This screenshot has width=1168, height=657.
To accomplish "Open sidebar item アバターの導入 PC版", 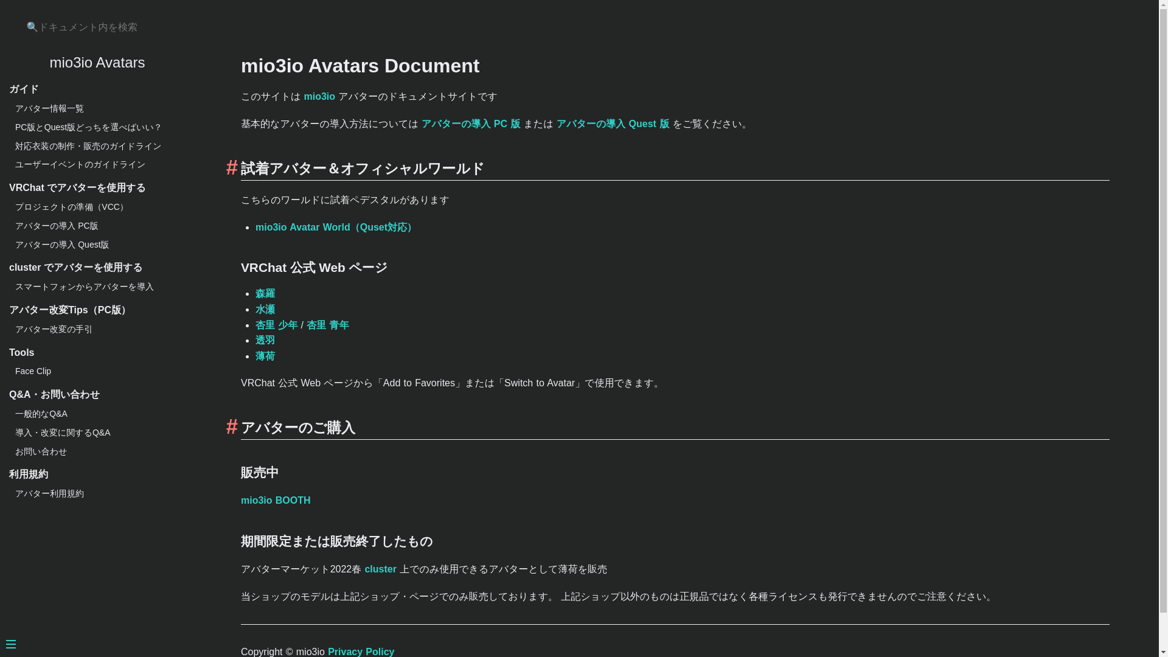I will point(57,226).
